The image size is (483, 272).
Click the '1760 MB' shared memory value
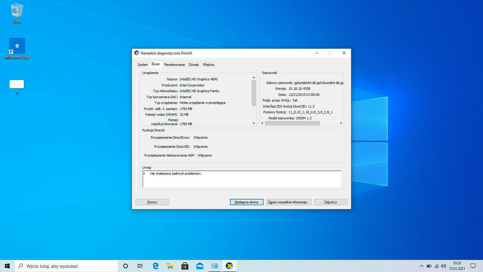[x=186, y=124]
